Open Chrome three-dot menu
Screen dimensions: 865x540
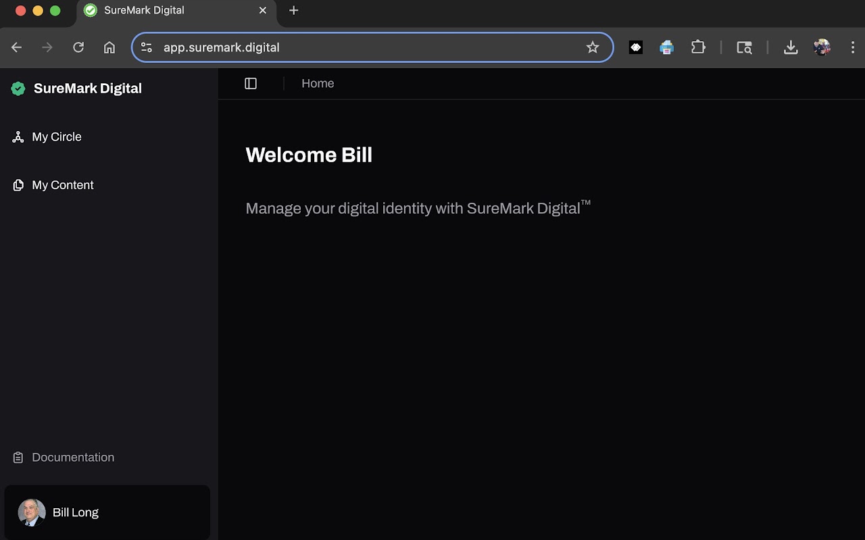(854, 47)
